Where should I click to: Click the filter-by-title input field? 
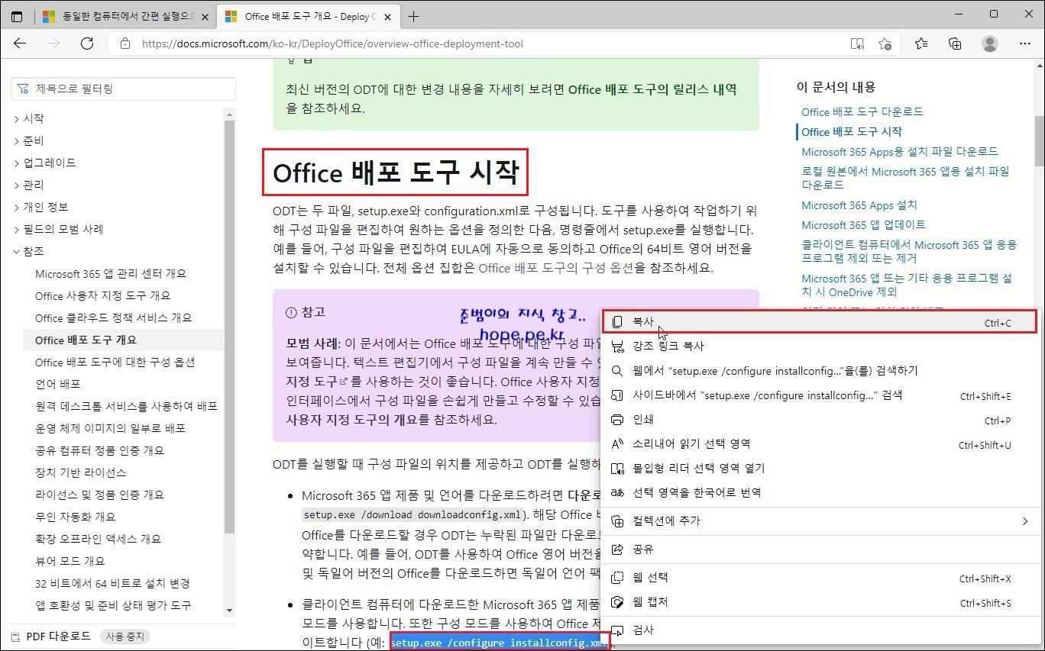[123, 89]
